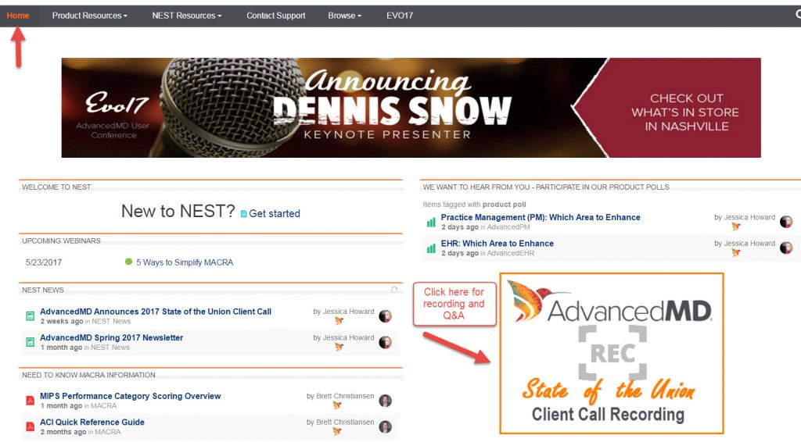Click hummingbird badge on Practice Management poll row
801x442 pixels.
tap(735, 226)
